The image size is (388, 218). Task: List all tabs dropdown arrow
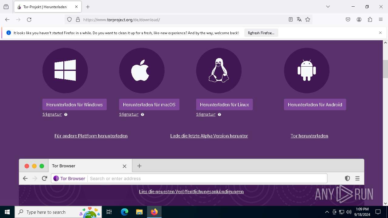coord(328,7)
